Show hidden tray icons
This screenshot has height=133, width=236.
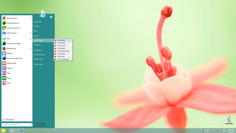[211, 131]
